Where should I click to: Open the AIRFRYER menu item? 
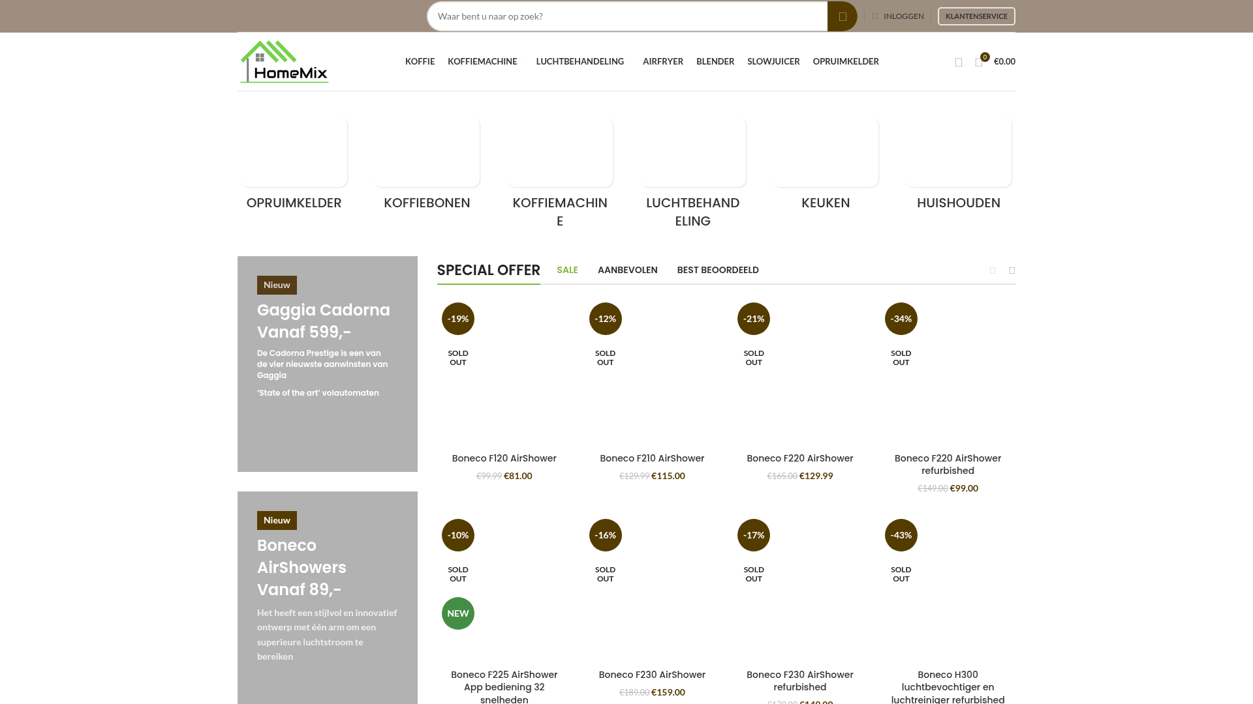pyautogui.click(x=663, y=61)
